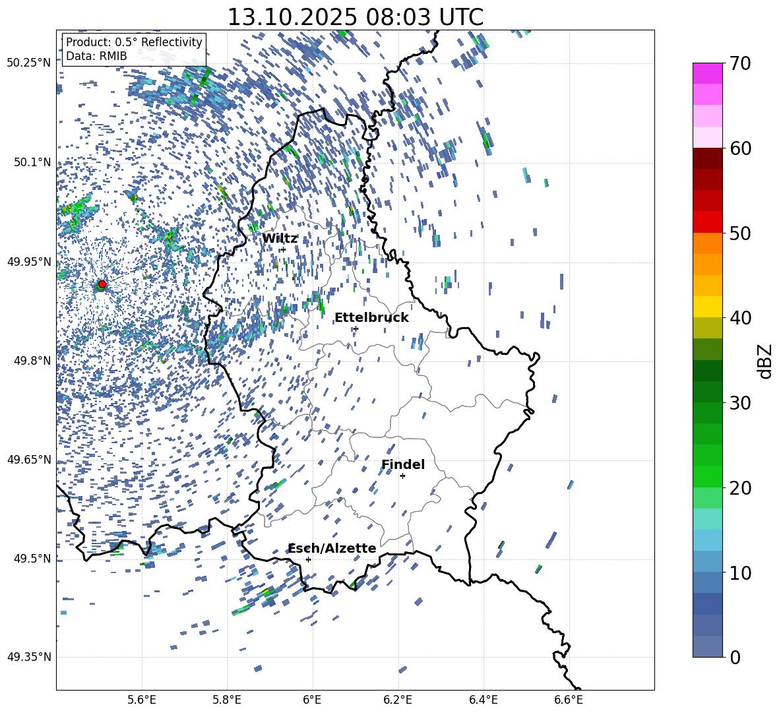Click the colorbar 'dBZ' axis label
This screenshot has width=781, height=713.
coord(764,361)
